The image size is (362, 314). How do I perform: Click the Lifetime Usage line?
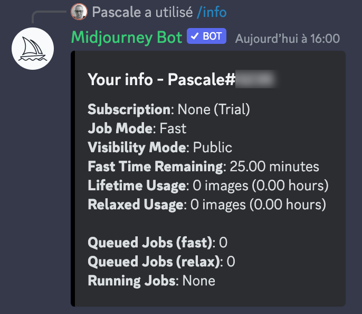[208, 186]
